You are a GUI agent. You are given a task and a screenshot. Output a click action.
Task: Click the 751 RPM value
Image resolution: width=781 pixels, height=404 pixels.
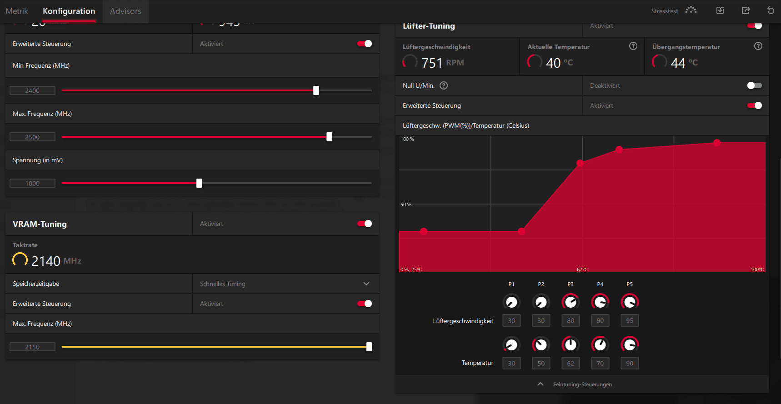point(443,63)
